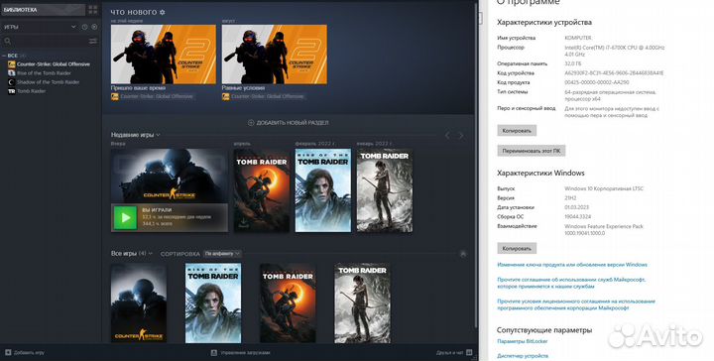Screen dimensions: 714x361
Task: Open the game tag under Равные условия
Action: pyautogui.click(x=264, y=96)
